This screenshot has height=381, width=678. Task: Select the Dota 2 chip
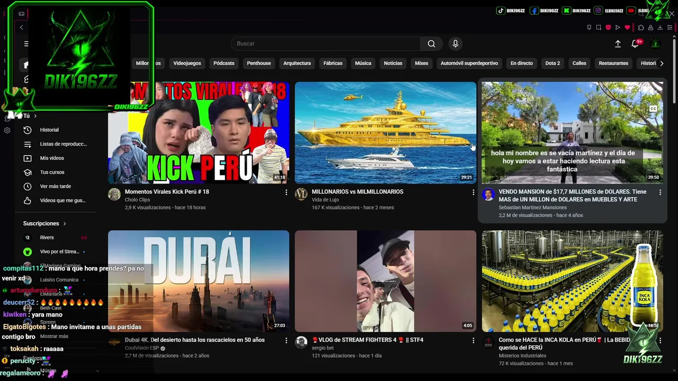(552, 63)
